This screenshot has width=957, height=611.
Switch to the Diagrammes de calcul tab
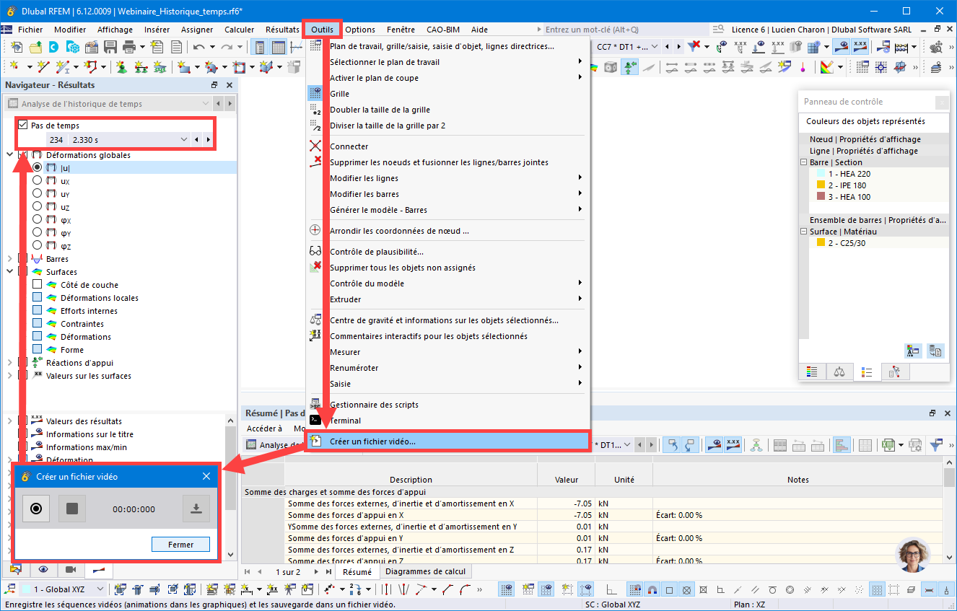[x=425, y=571]
